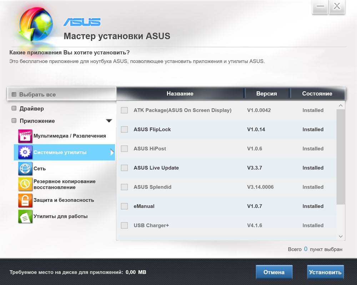357x285 pixels.
Task: Click version value V3.3.7
Action: [x=255, y=168]
